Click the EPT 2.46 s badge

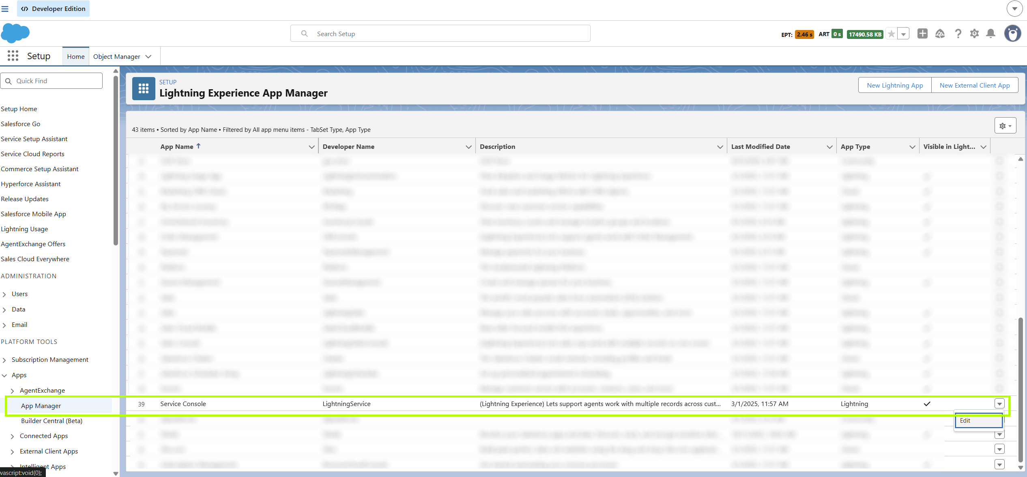click(x=804, y=34)
